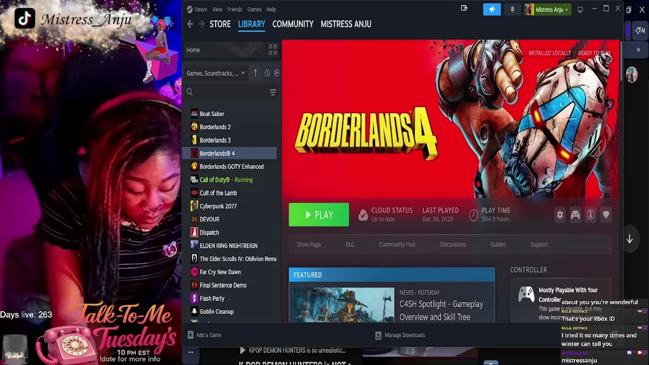This screenshot has height=365, width=649.
Task: Open the LIBRARY tab
Action: tap(251, 24)
